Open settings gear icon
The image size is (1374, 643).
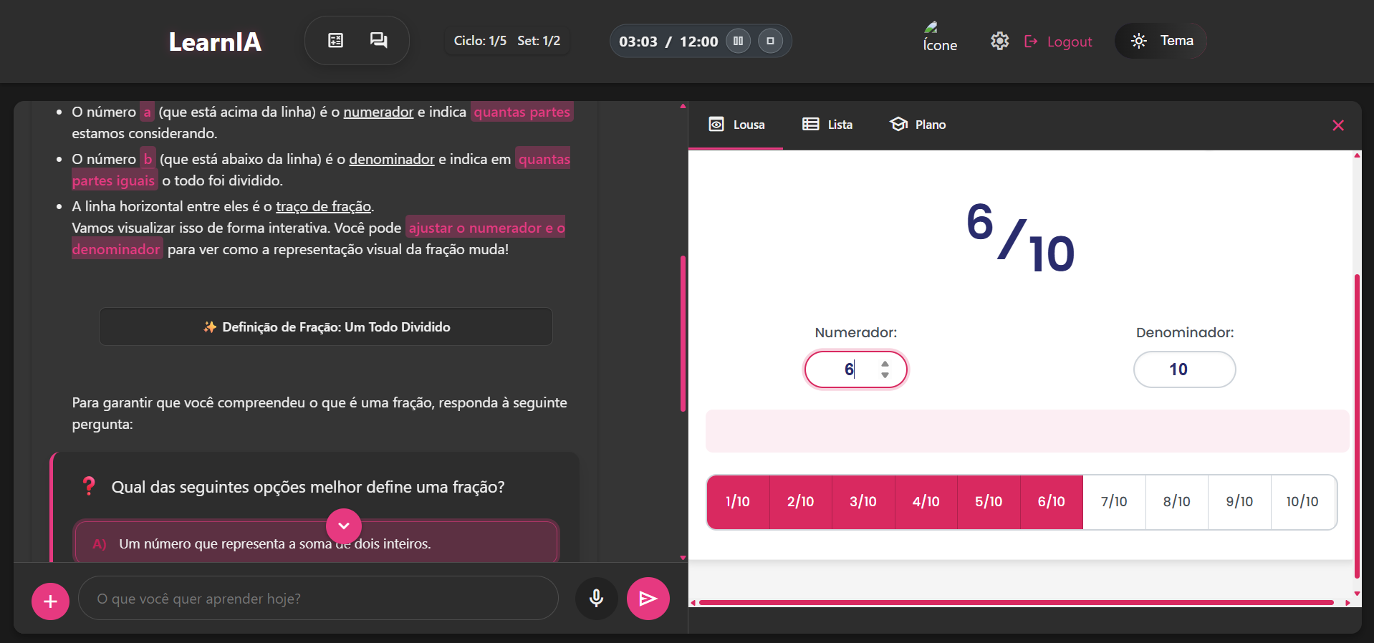(x=999, y=42)
